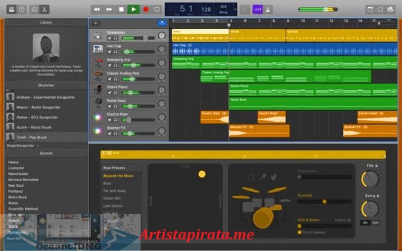Select the Hat Clap track icon

[x=97, y=49]
